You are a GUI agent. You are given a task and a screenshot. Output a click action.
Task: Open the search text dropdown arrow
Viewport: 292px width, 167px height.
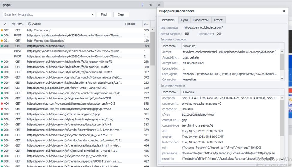(93, 14)
